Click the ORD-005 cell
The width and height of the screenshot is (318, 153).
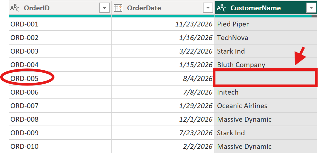[60, 78]
